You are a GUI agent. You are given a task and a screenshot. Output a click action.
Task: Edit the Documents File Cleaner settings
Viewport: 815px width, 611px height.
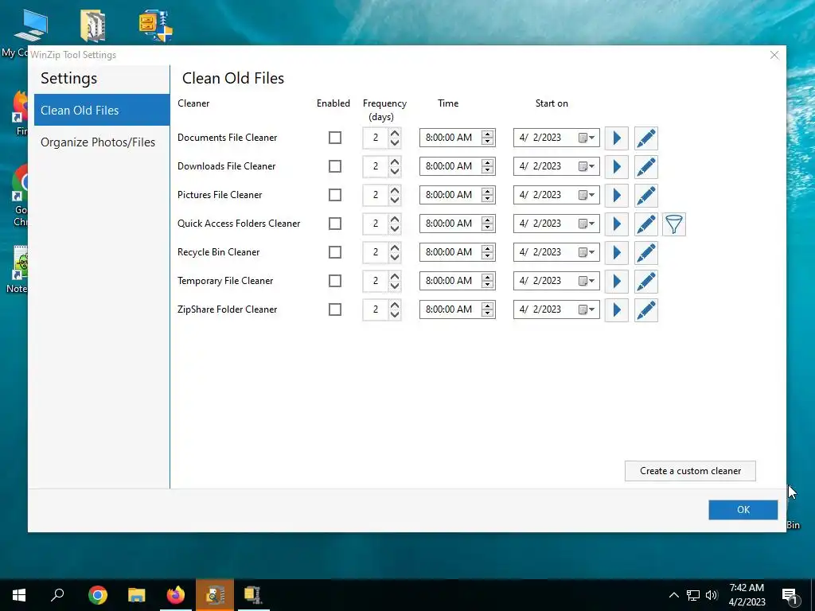[x=646, y=138]
